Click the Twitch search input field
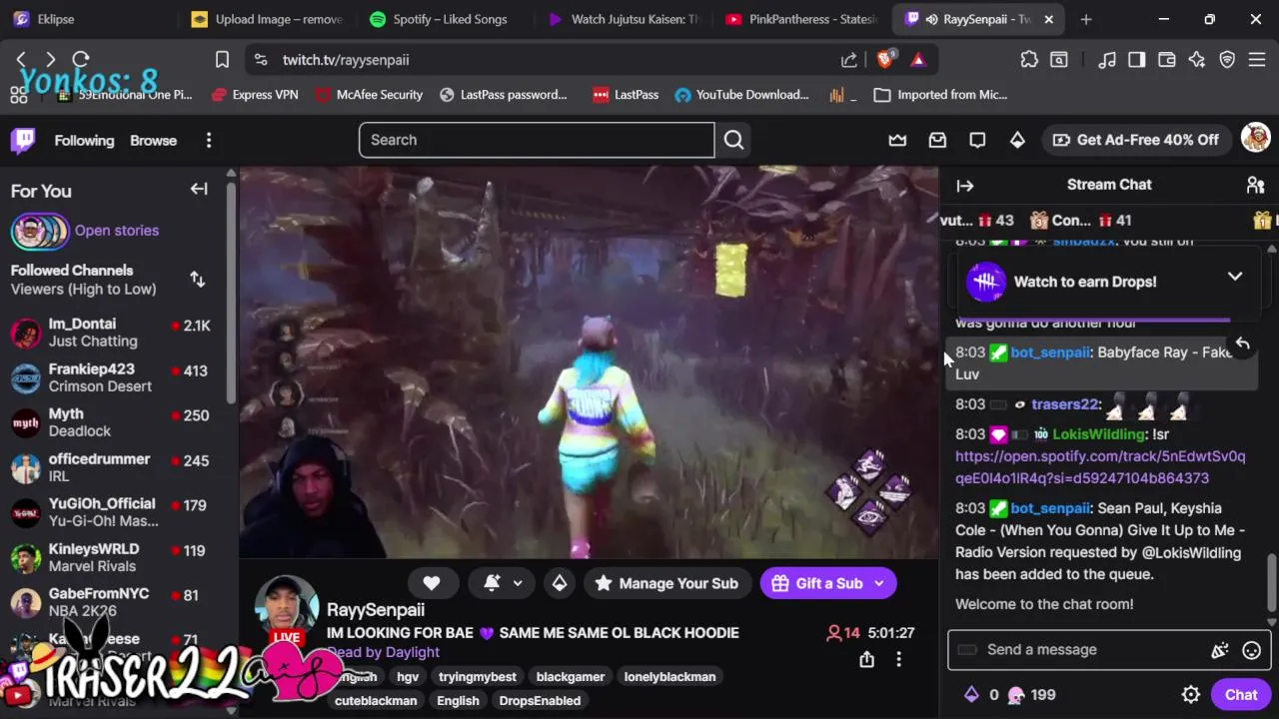The width and height of the screenshot is (1279, 719). coord(537,140)
